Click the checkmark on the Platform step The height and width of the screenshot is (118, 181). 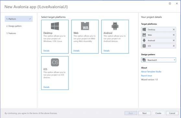[x=30, y=19]
